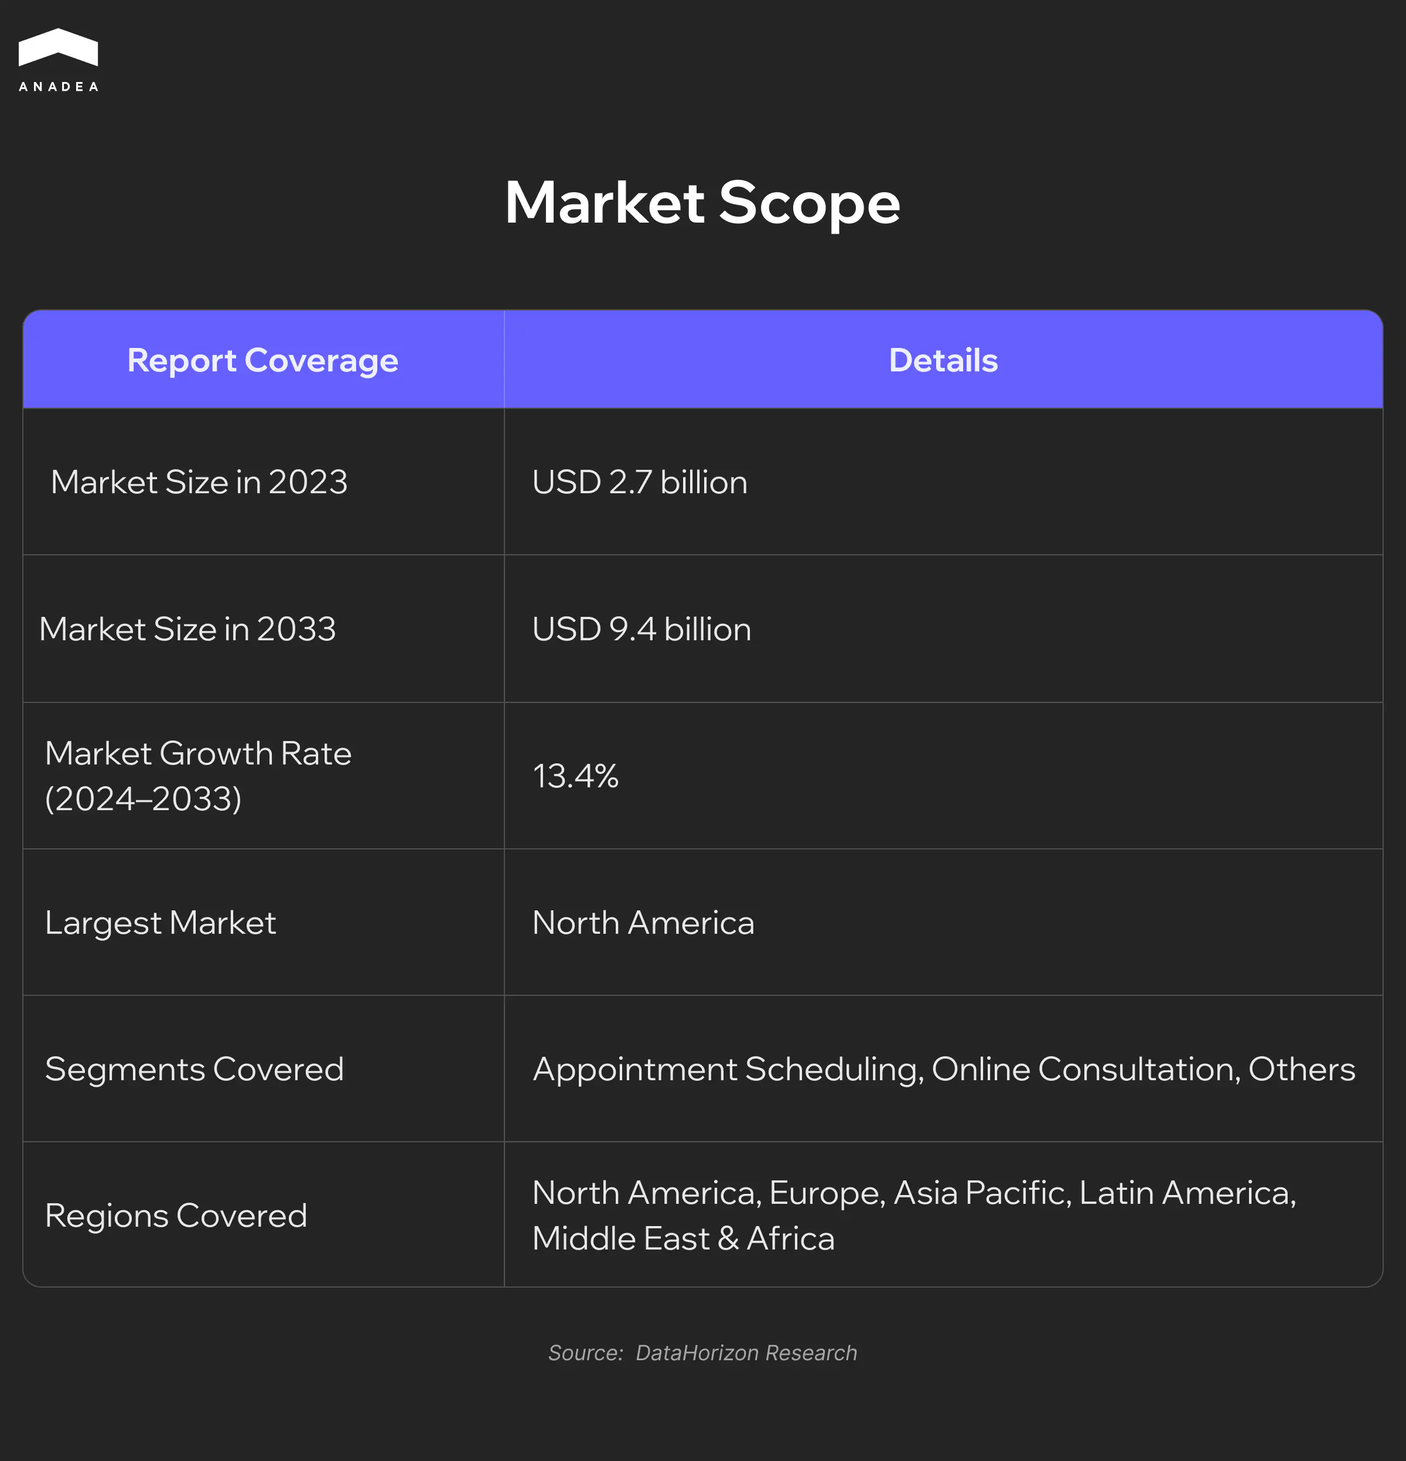Screen dimensions: 1406x1461
Task: Select the Report Coverage column header
Action: (x=262, y=361)
